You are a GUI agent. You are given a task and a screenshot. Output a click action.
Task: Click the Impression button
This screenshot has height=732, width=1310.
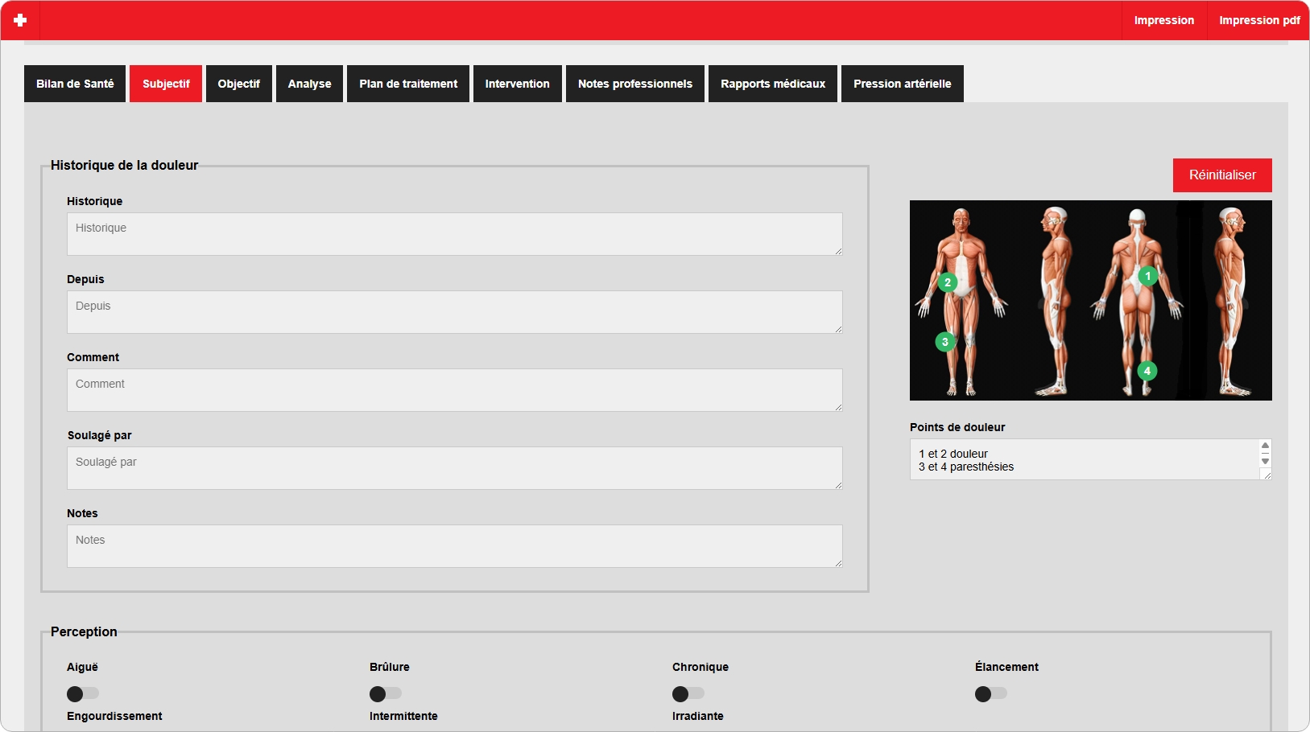(x=1164, y=20)
